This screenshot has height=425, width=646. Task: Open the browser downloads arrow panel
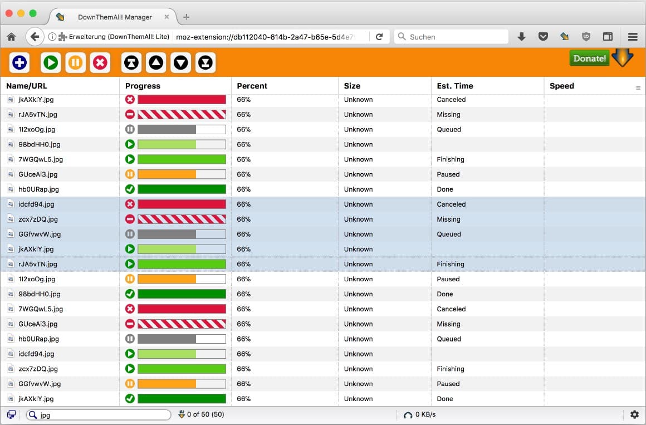click(x=522, y=37)
